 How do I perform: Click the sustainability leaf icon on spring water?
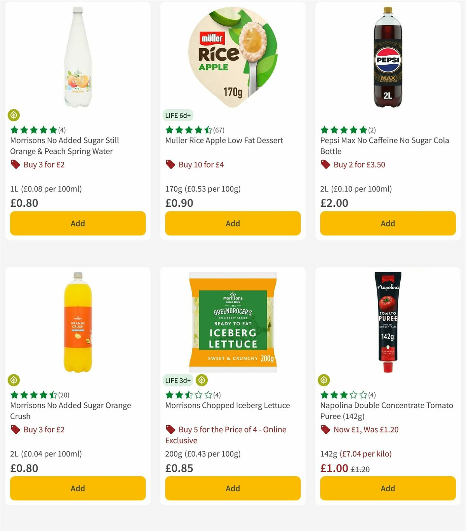pyautogui.click(x=14, y=115)
